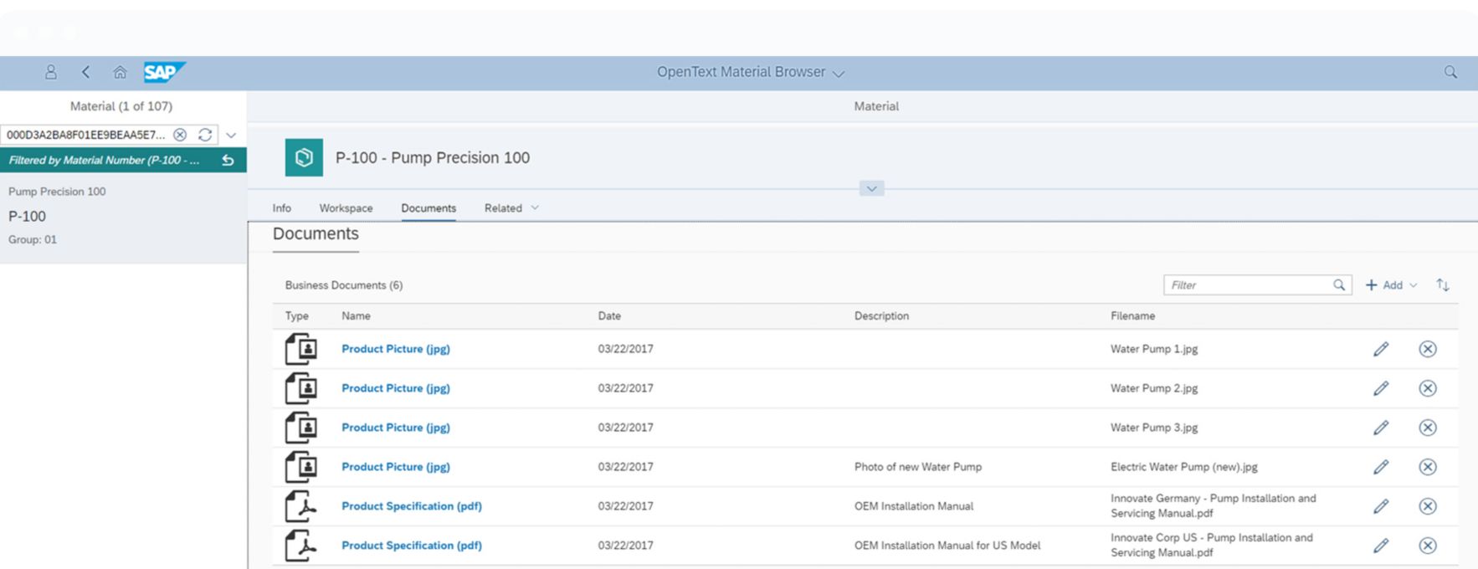
Task: Click the user profile icon
Action: click(51, 73)
